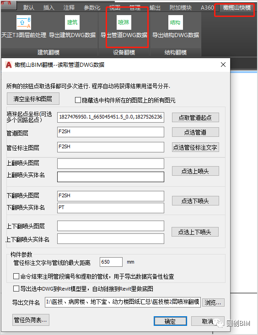Viewport: 258px width, 335px height.
Task: Click the 取消 button
Action: [x=208, y=321]
